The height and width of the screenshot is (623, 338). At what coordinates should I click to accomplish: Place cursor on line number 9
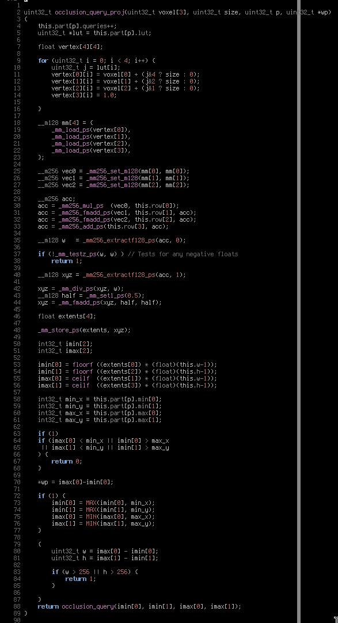18,61
